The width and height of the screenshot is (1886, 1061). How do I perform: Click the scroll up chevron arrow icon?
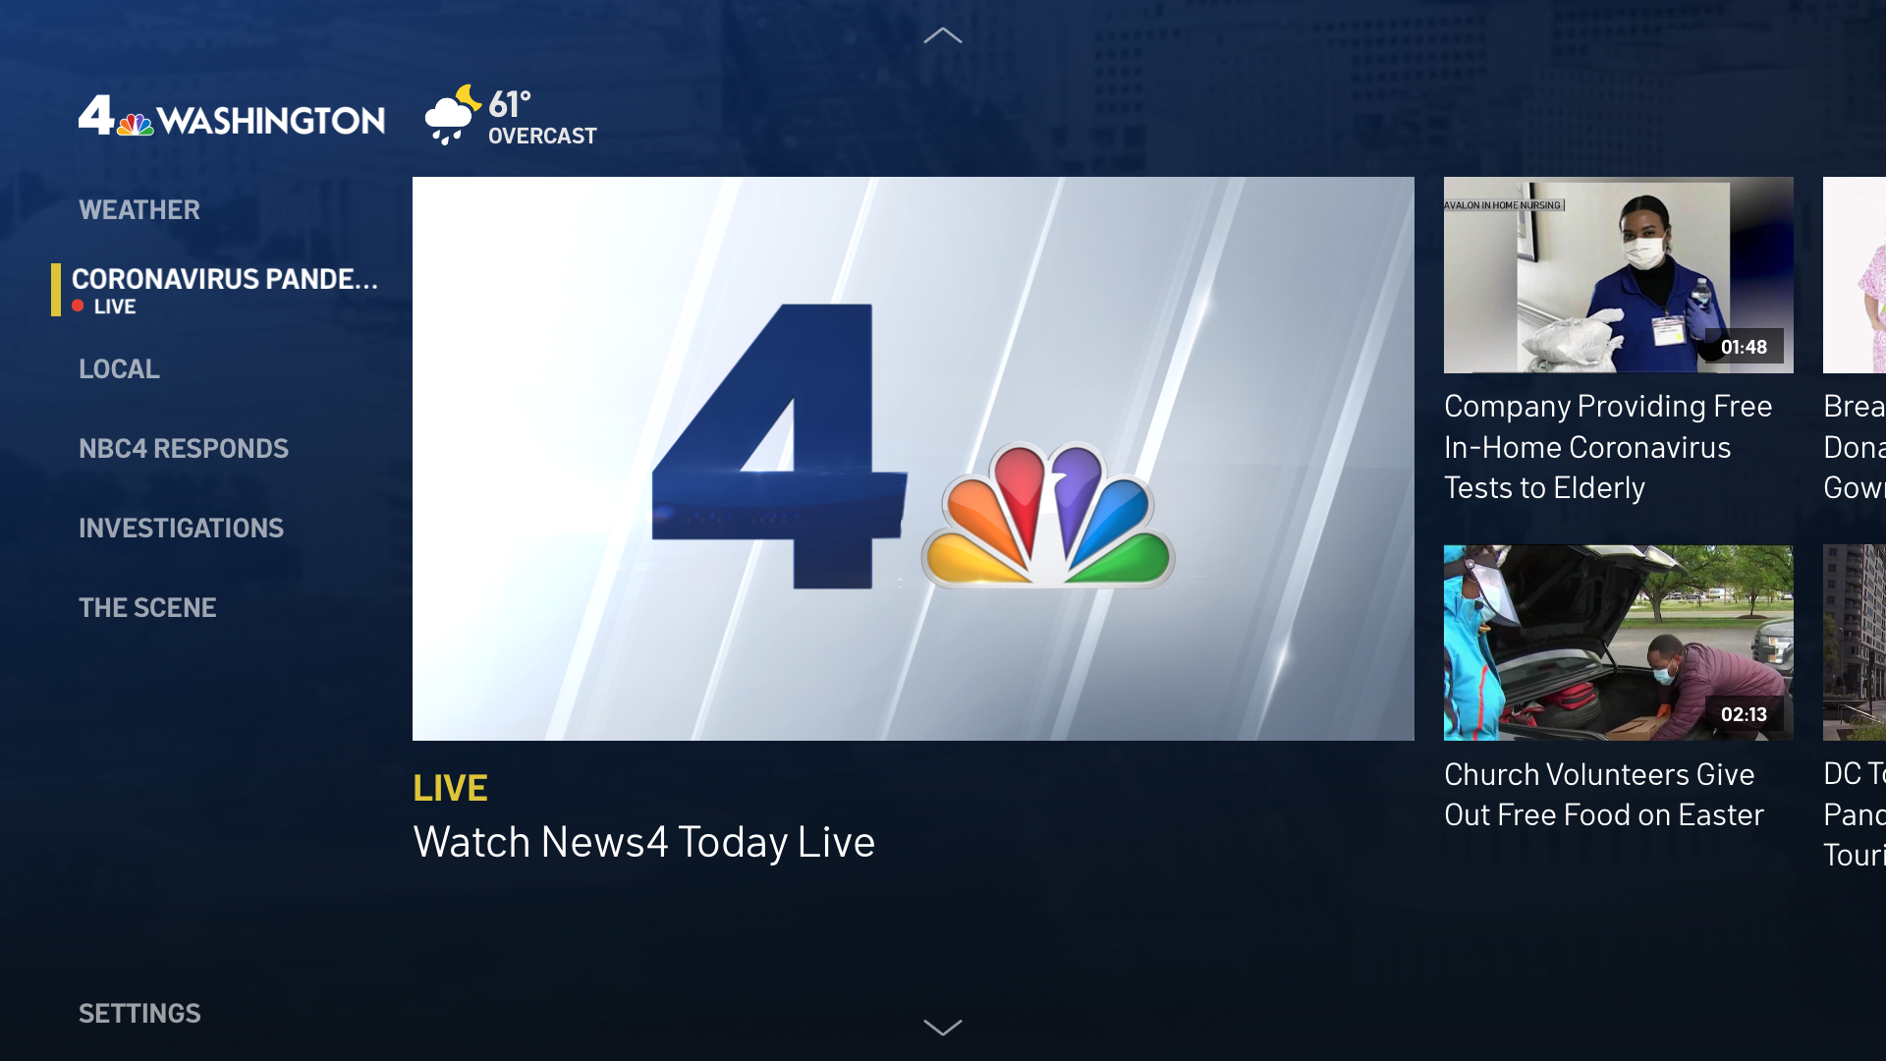click(943, 35)
